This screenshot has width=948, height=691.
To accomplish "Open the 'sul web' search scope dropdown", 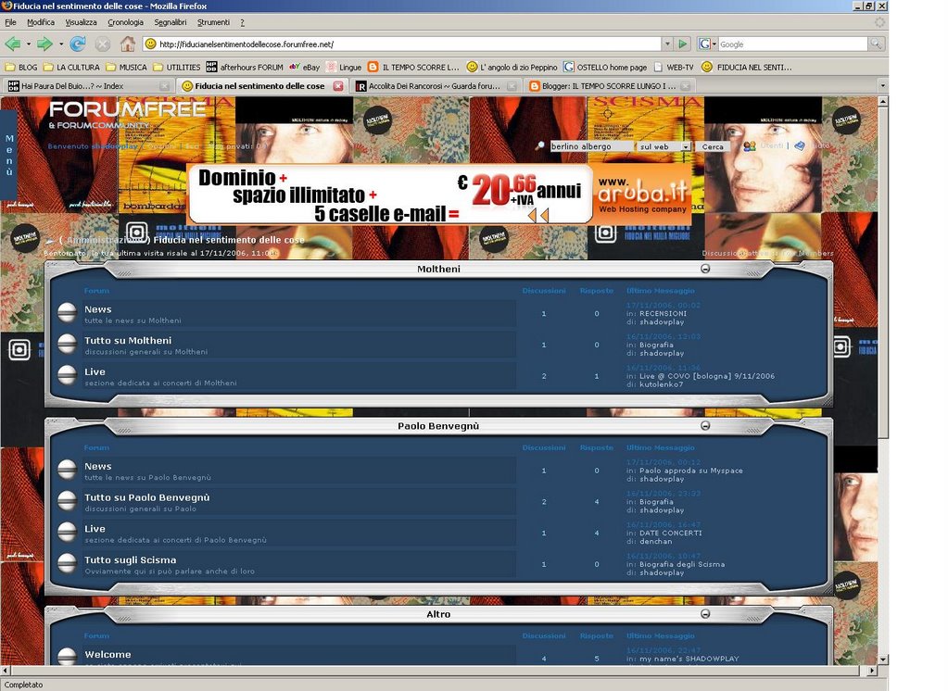I will pyautogui.click(x=686, y=146).
